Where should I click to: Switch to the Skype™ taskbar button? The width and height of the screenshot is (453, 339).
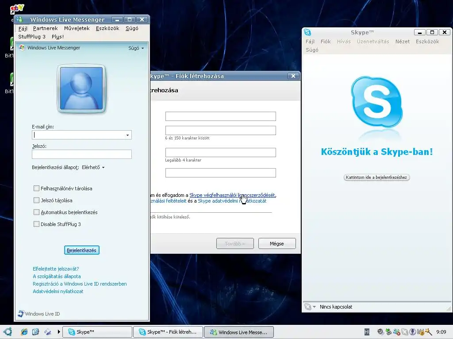click(97, 332)
